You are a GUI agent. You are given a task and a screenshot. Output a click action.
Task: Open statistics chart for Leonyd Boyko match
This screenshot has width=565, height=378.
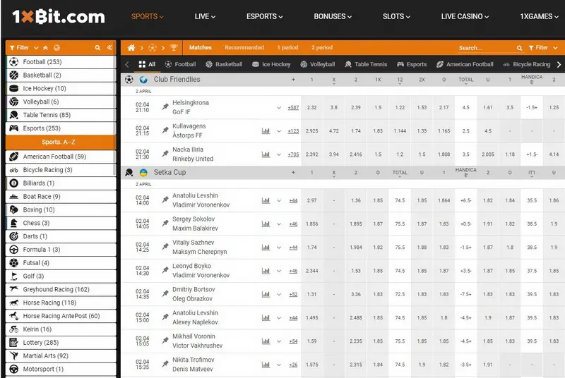[x=266, y=271]
